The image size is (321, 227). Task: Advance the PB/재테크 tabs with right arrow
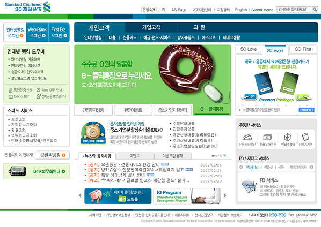point(311,167)
